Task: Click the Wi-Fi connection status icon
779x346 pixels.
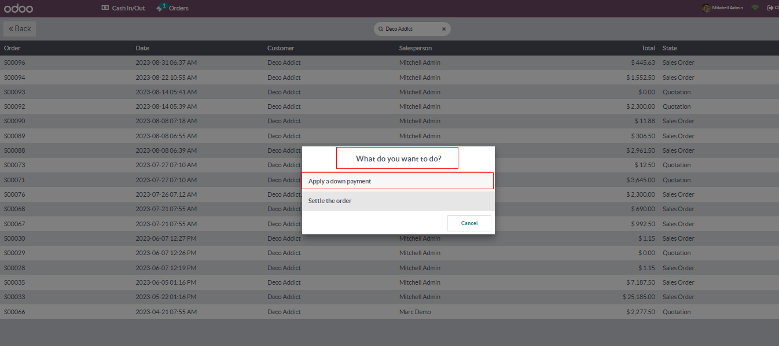Action: point(755,8)
